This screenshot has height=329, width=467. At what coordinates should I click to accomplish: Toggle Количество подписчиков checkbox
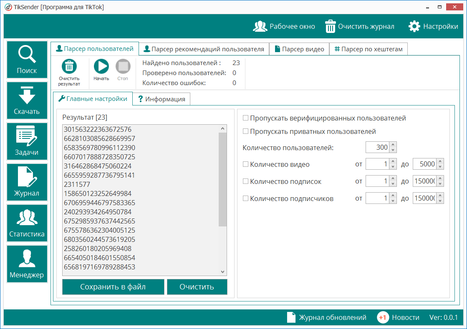(245, 198)
